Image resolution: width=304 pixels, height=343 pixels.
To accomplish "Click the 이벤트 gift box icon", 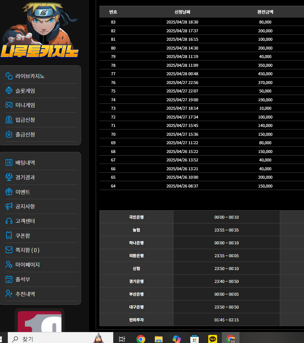I will (9, 192).
